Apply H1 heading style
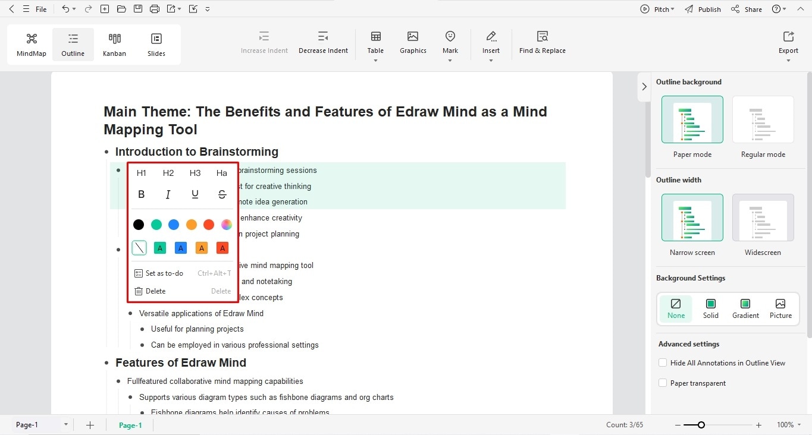This screenshot has width=812, height=435. click(x=141, y=173)
